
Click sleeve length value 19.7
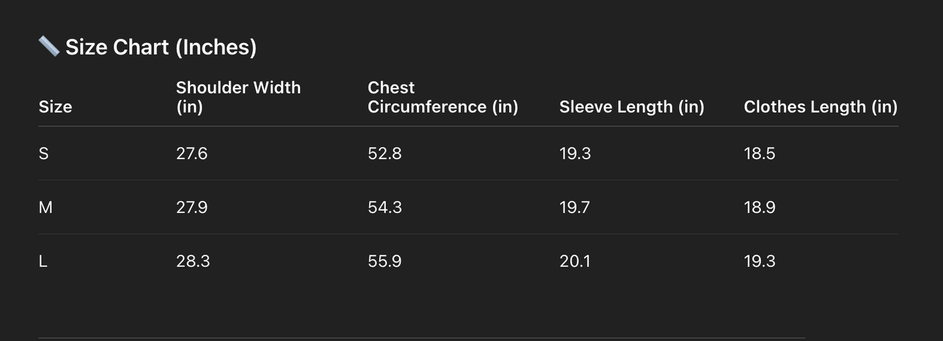(x=575, y=207)
